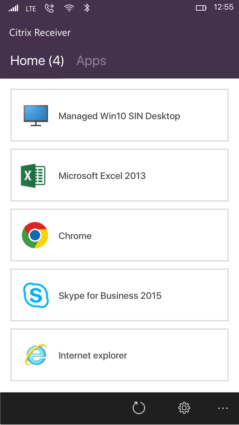Screen dimensions: 239x425
Task: Switch to the Apps tab
Action: click(x=91, y=60)
